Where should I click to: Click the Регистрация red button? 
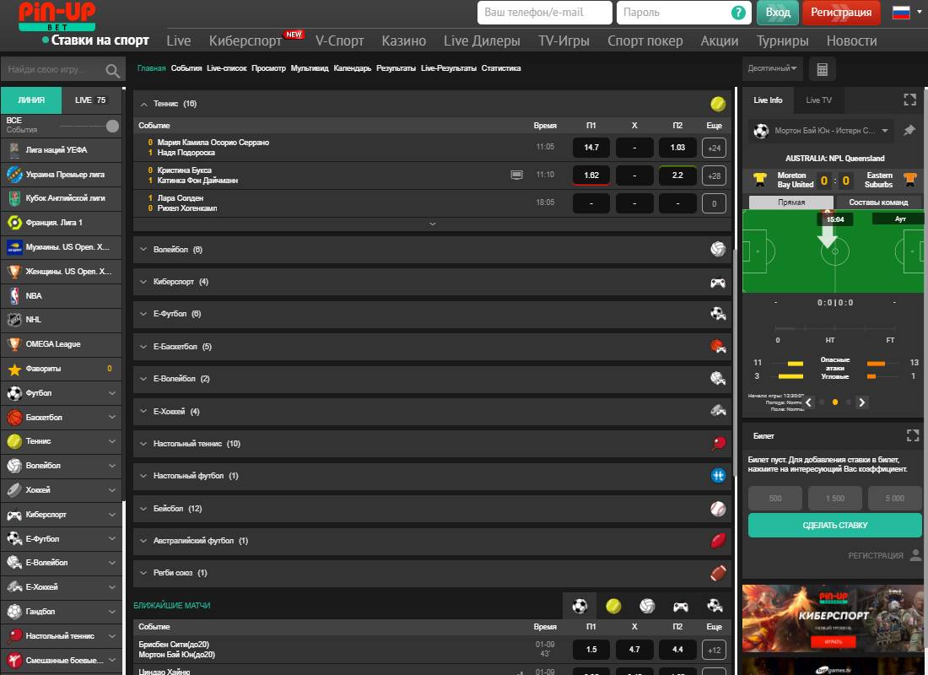(x=840, y=13)
